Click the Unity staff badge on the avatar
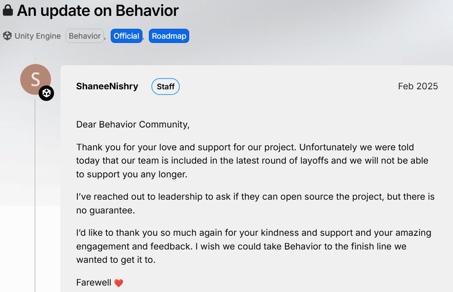 coord(46,93)
